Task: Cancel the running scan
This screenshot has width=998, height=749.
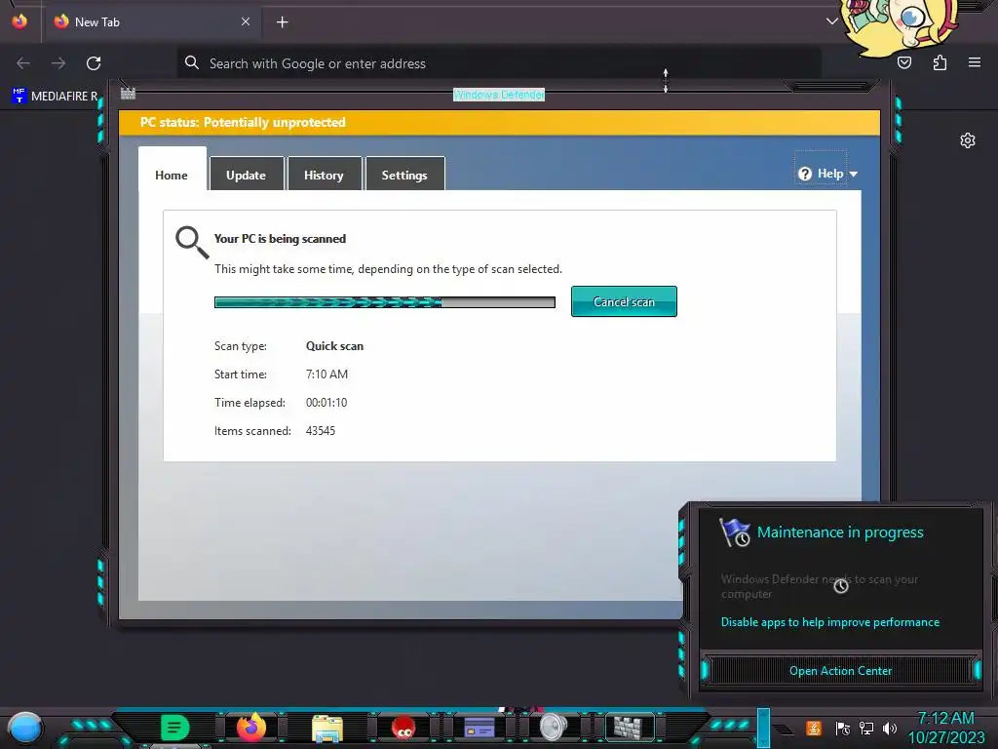Action: [624, 302]
